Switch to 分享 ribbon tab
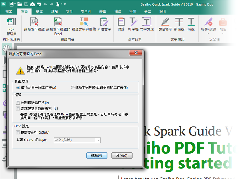This screenshot has height=179, width=239. pyautogui.click(x=148, y=12)
